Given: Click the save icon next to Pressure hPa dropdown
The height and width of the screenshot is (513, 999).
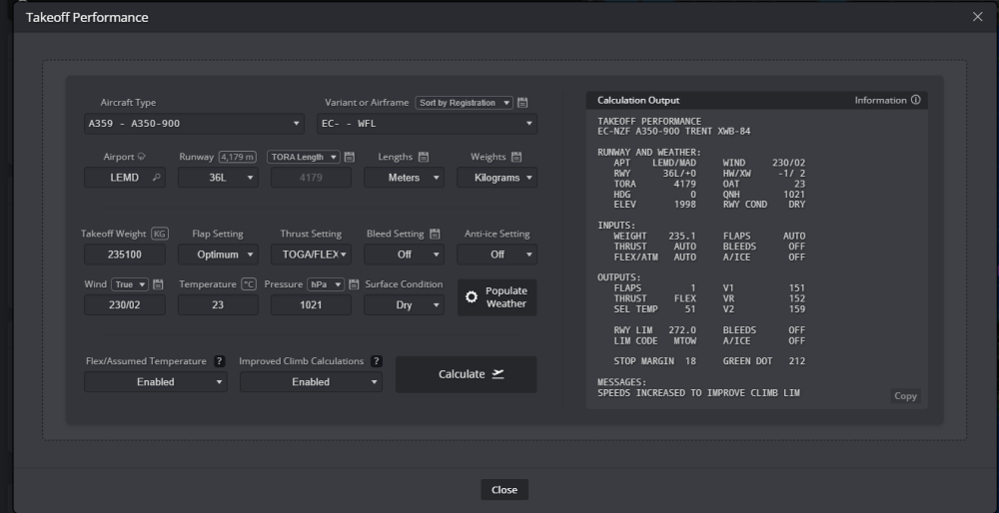Looking at the screenshot, I should pos(355,283).
